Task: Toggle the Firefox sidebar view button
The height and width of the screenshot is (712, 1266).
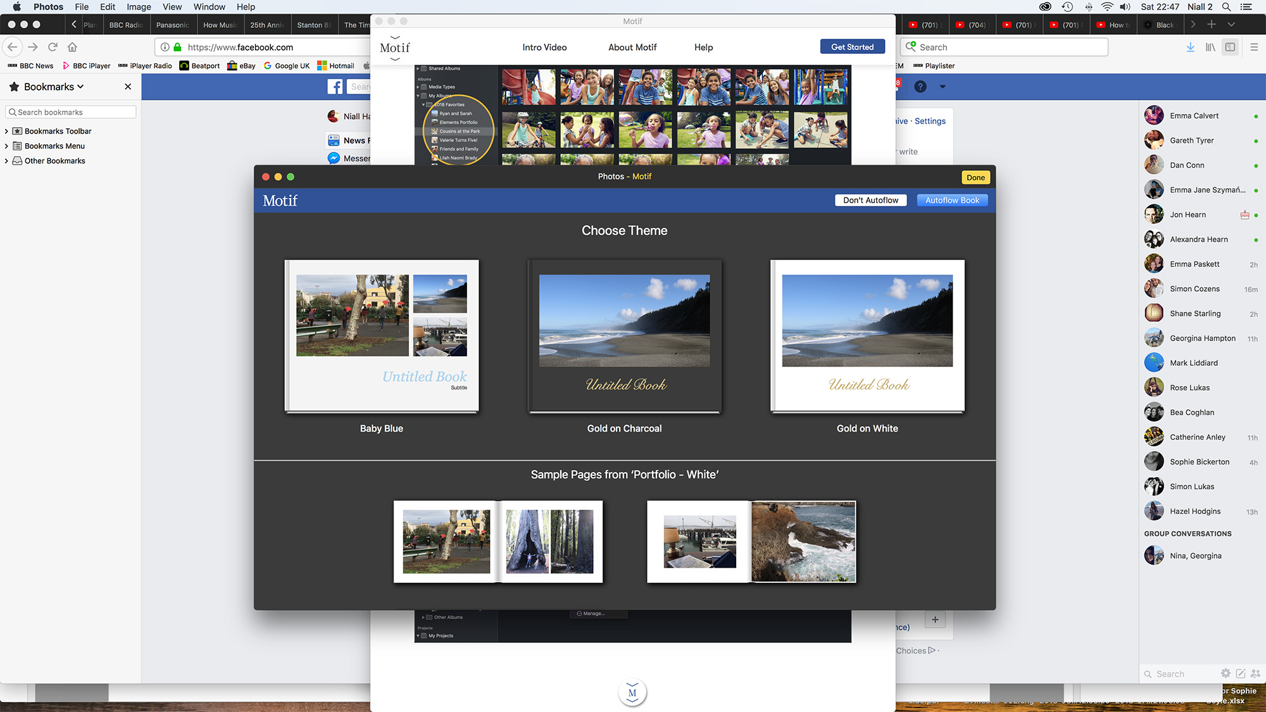Action: (x=1230, y=47)
